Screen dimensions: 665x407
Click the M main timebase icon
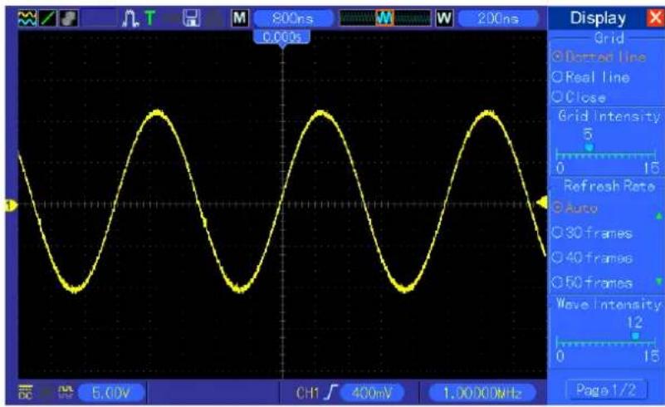tap(240, 18)
